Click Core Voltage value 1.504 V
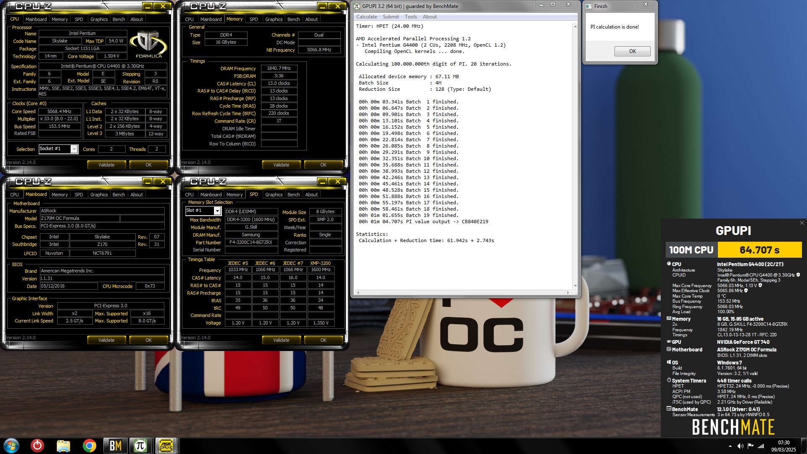807x454 pixels. tap(111, 56)
